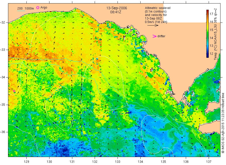Click the longitude label 136
This screenshot has width=226, height=165.
186,162
